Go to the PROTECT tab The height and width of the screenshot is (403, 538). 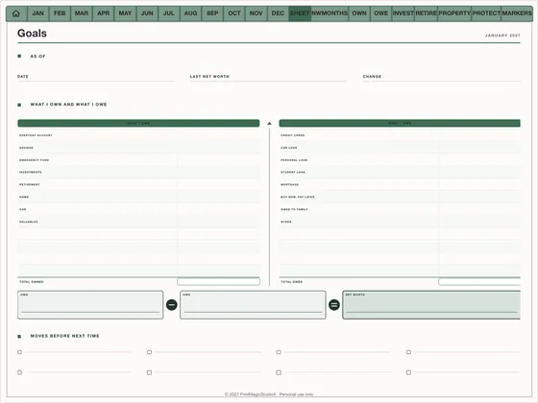(x=486, y=13)
